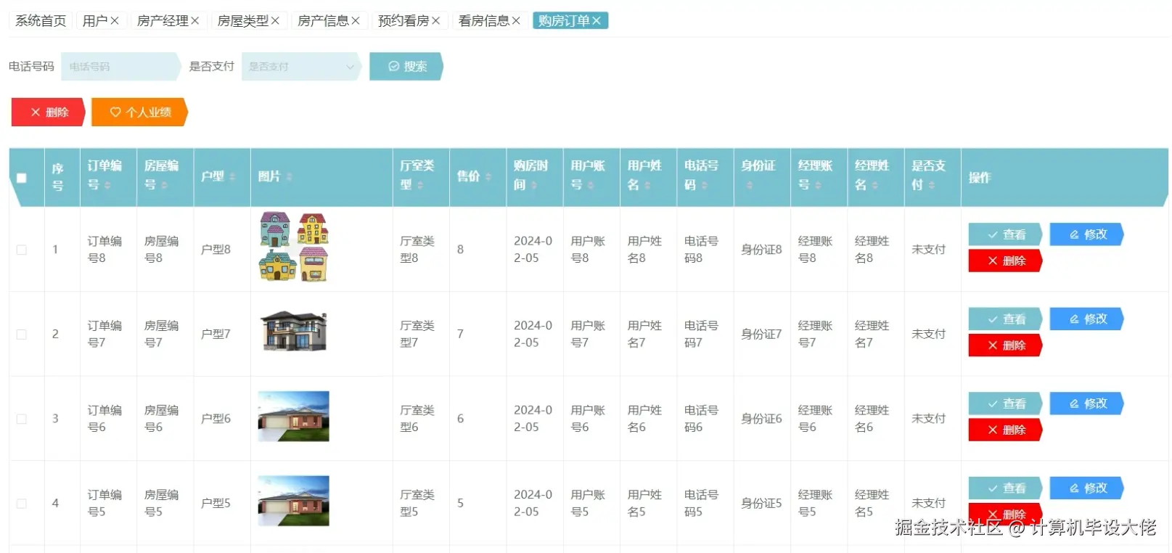Toggle the select-all checkbox in table header
The image size is (1172, 553).
coord(22,178)
